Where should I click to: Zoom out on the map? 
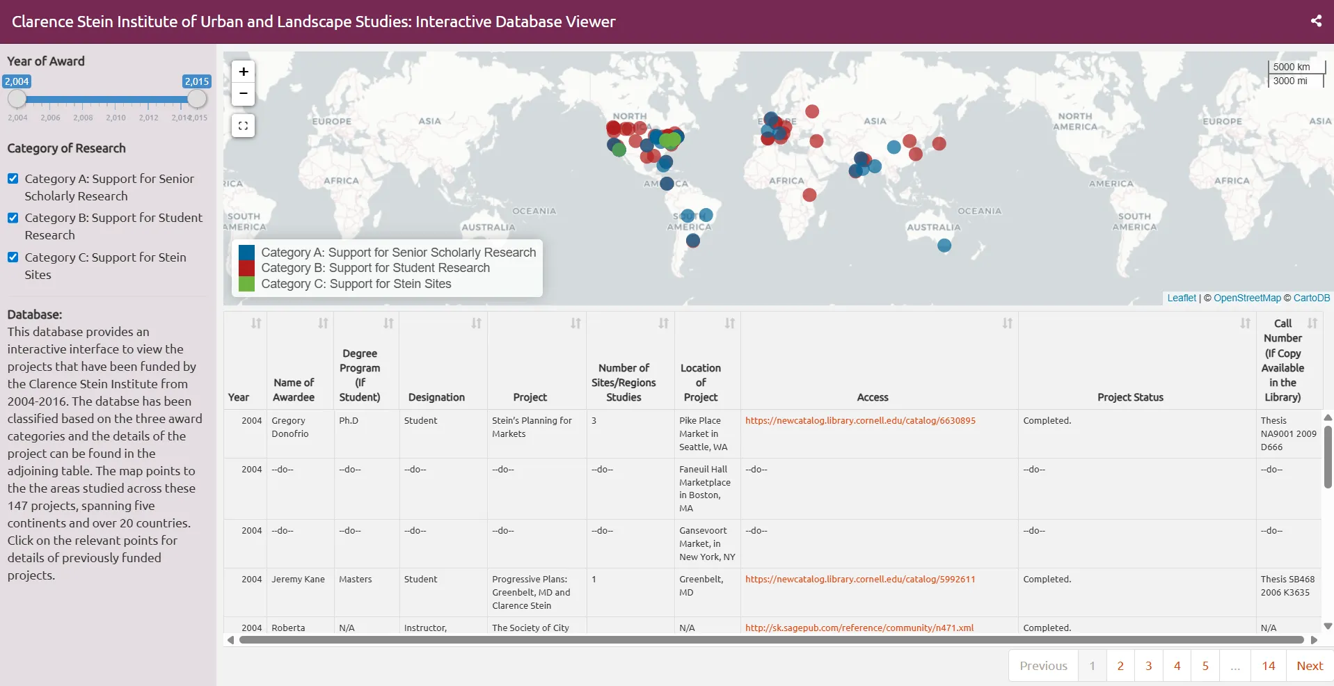242,93
